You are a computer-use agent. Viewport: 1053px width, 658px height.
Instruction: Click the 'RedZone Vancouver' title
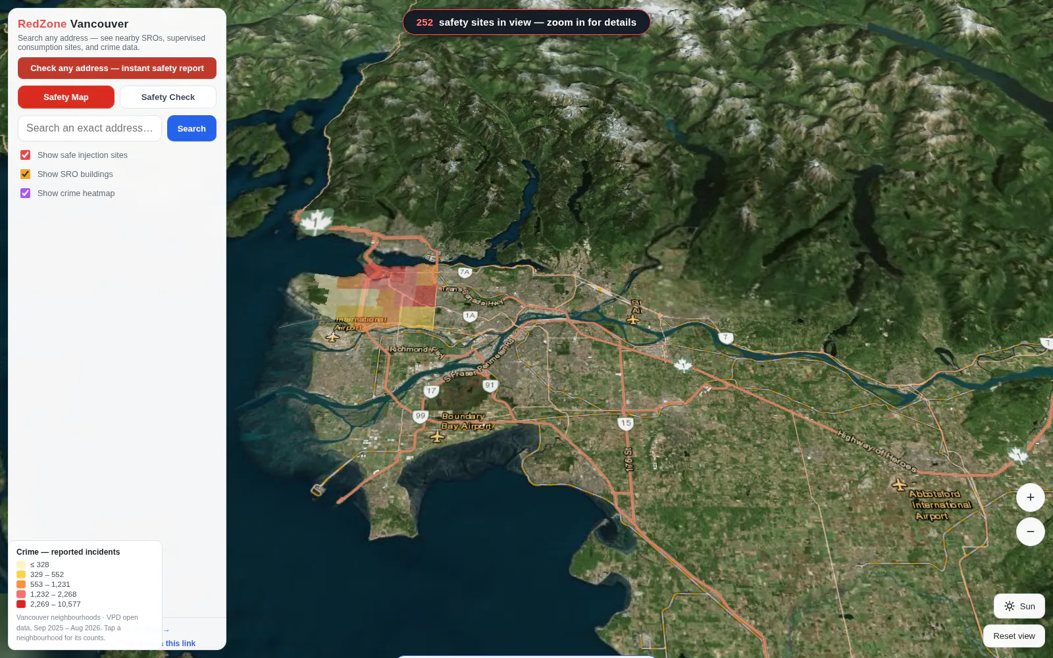73,24
